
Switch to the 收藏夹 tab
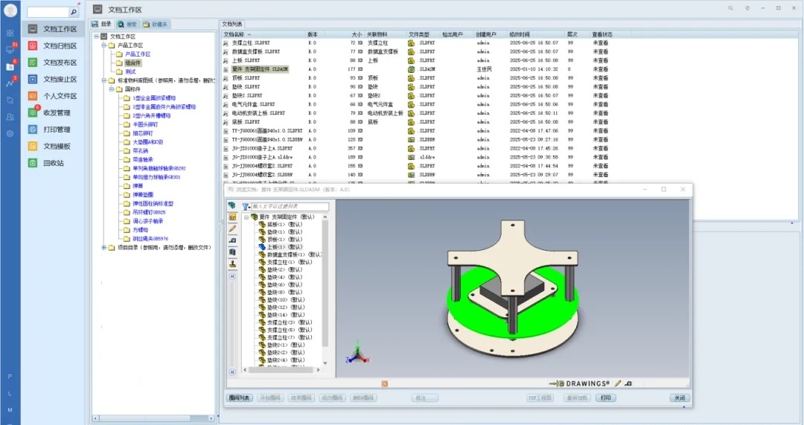[156, 24]
